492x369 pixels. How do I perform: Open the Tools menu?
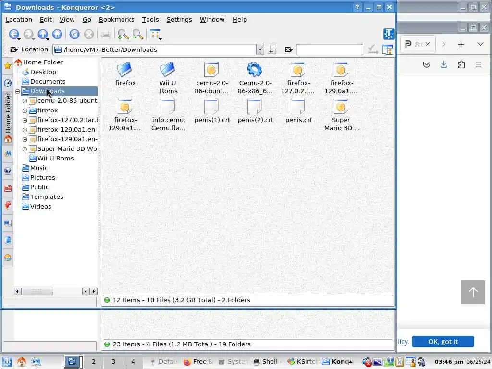pos(150,19)
